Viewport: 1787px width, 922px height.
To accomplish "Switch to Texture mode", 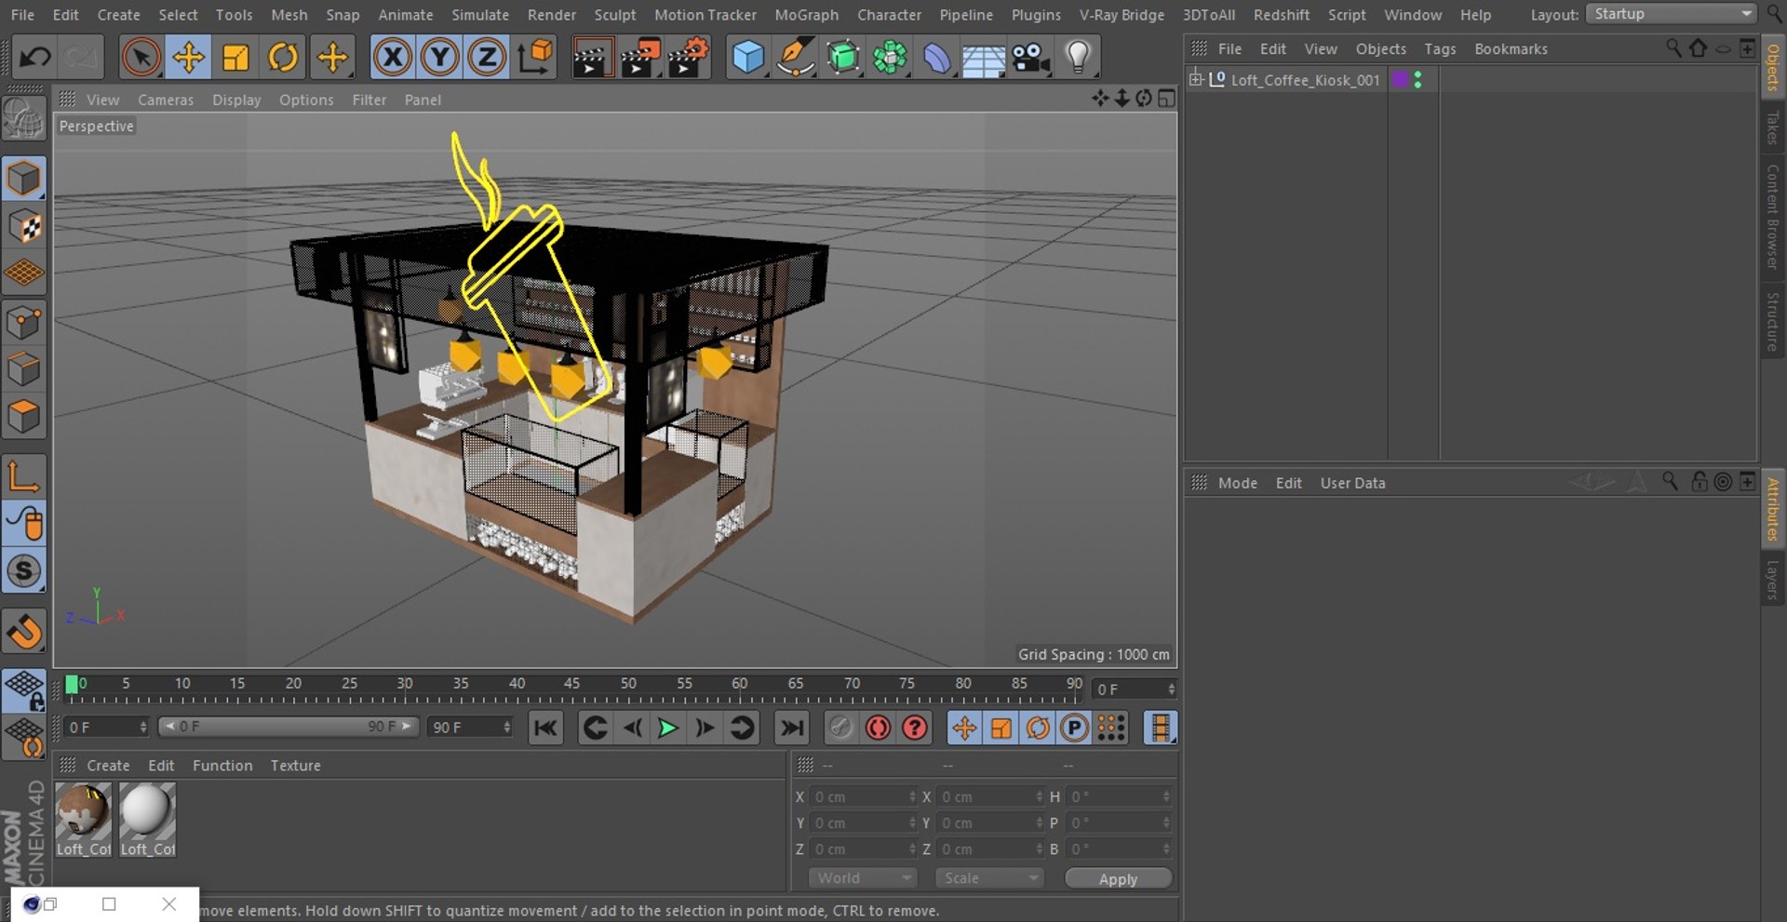I will click(24, 226).
